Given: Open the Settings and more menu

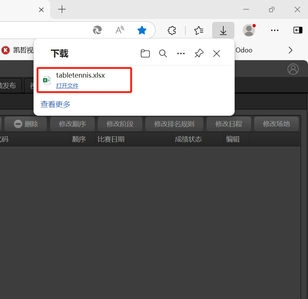Looking at the screenshot, I should point(275,30).
